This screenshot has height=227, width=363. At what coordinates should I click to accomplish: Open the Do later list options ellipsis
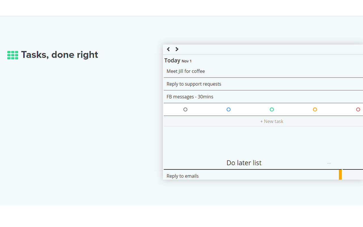(x=329, y=163)
